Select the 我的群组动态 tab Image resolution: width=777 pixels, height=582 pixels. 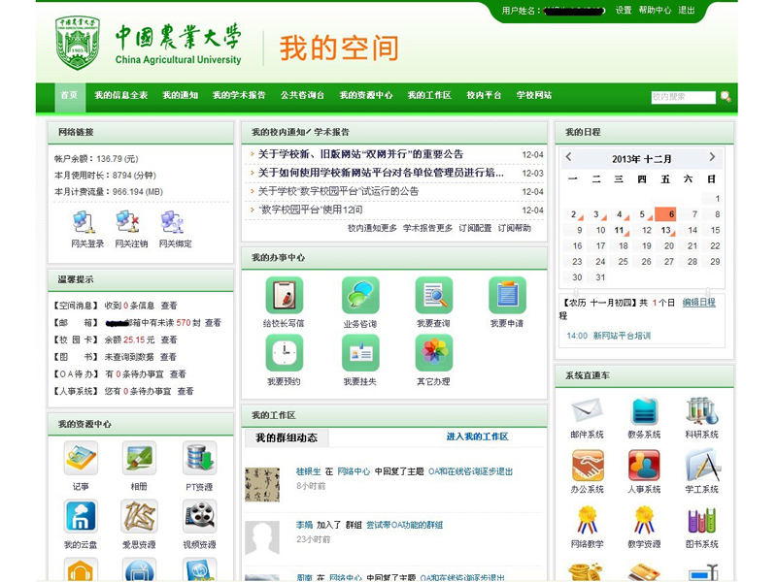click(287, 437)
